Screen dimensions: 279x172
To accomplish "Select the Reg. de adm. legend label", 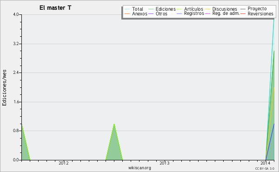I will tap(226, 13).
